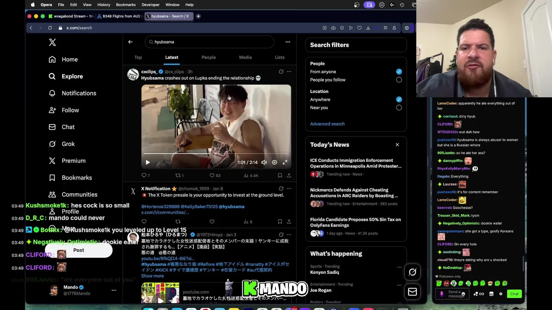Screen dimensions: 552x310
Task: Open account menu next to Mando
Action: (x=114, y=290)
